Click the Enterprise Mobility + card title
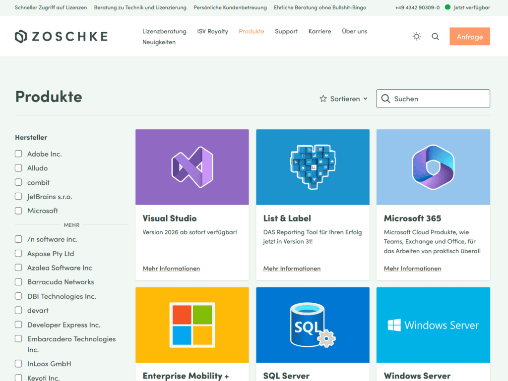Viewport: 508px width, 381px height. (186, 376)
